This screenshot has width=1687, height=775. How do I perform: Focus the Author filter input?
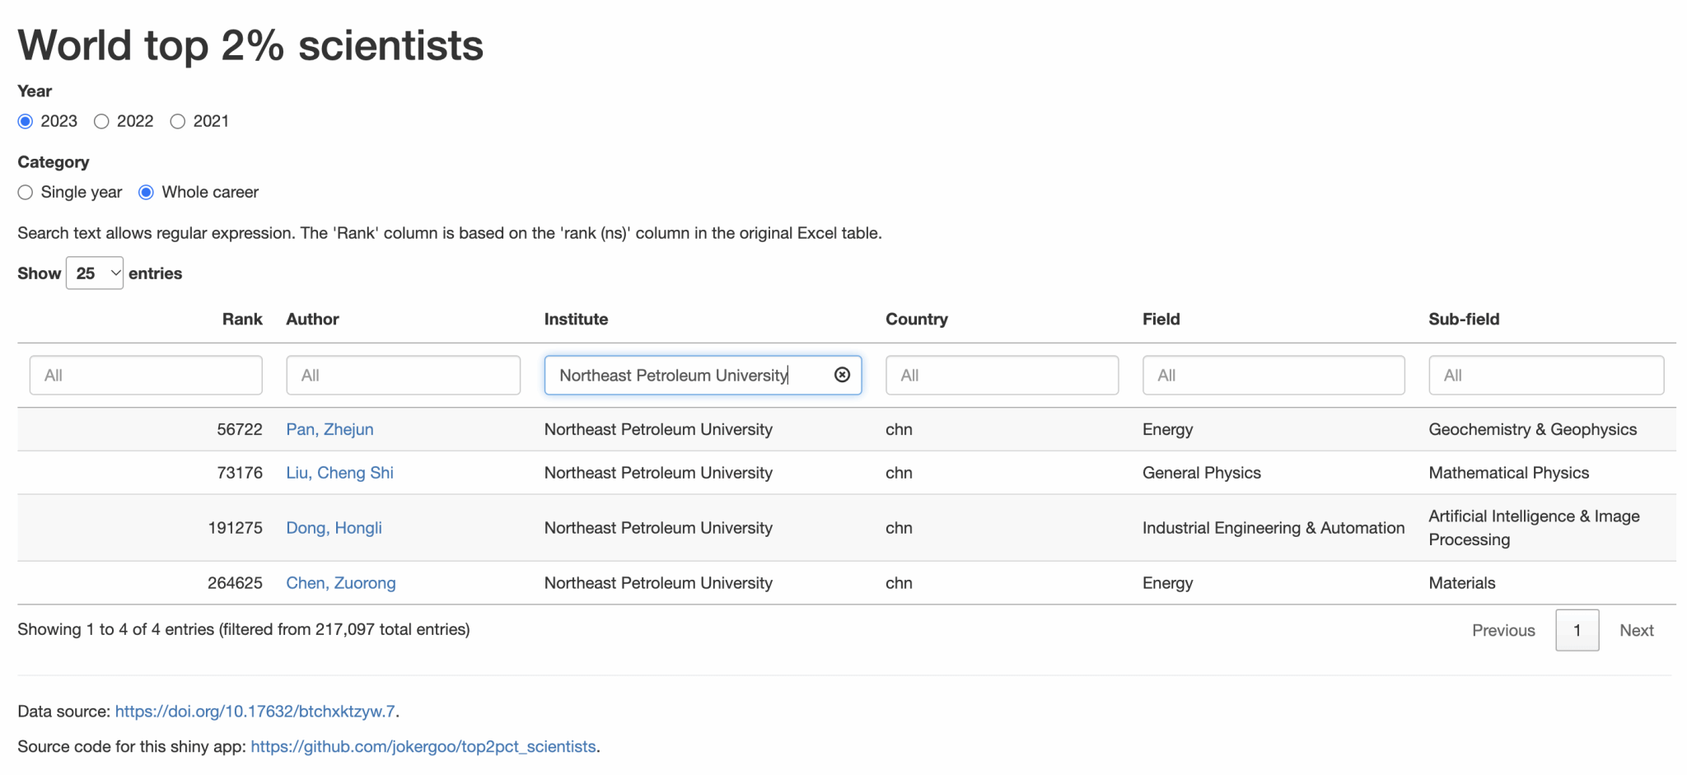[x=403, y=375]
